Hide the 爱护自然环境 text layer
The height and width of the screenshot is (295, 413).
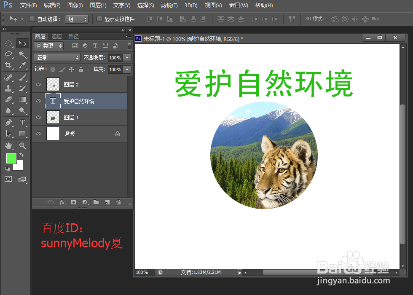tap(38, 101)
